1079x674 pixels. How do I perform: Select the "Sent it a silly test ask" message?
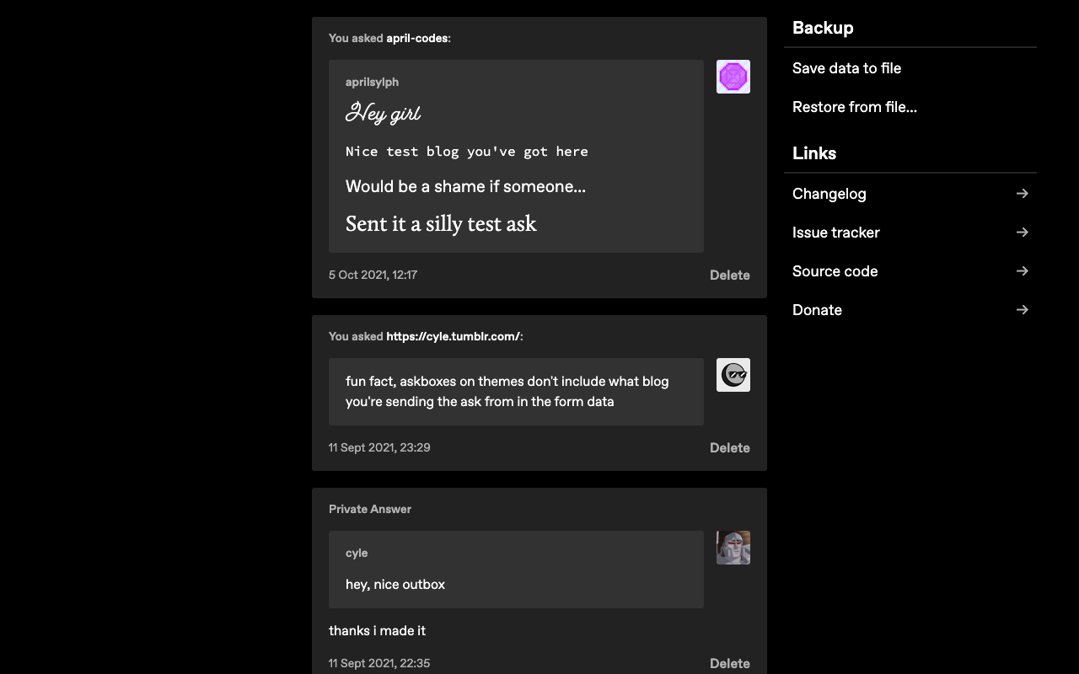[x=441, y=223]
